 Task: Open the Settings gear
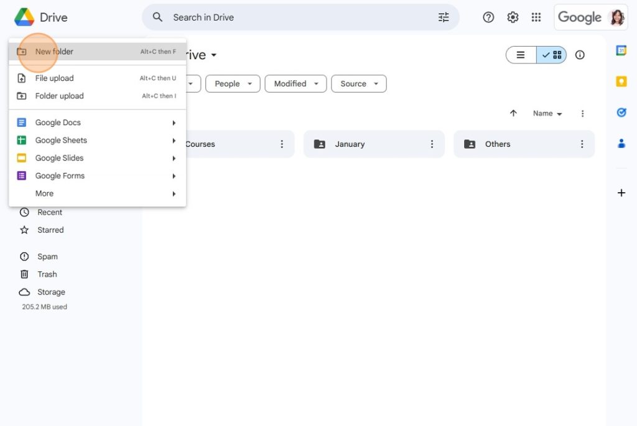(513, 17)
